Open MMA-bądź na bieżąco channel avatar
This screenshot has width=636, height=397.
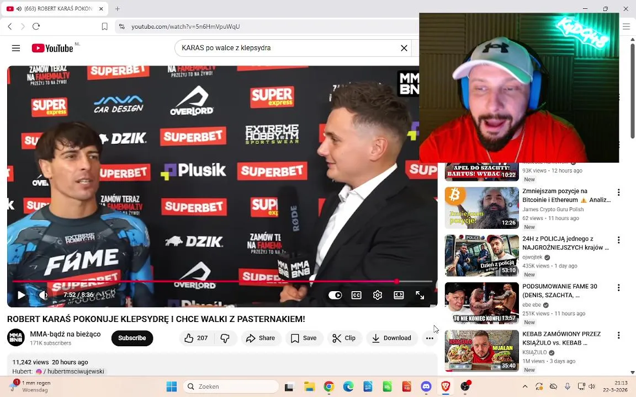(16, 338)
